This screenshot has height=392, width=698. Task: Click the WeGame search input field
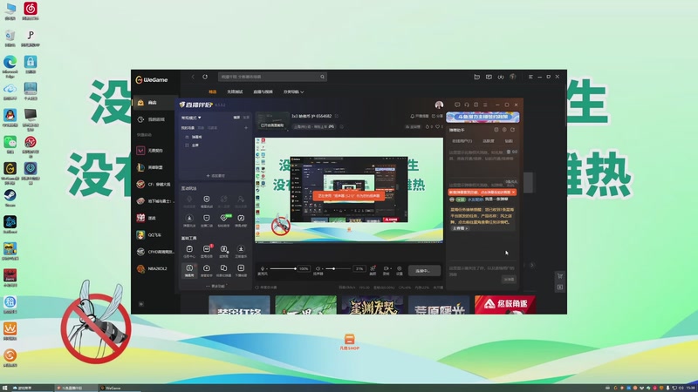[x=271, y=77]
